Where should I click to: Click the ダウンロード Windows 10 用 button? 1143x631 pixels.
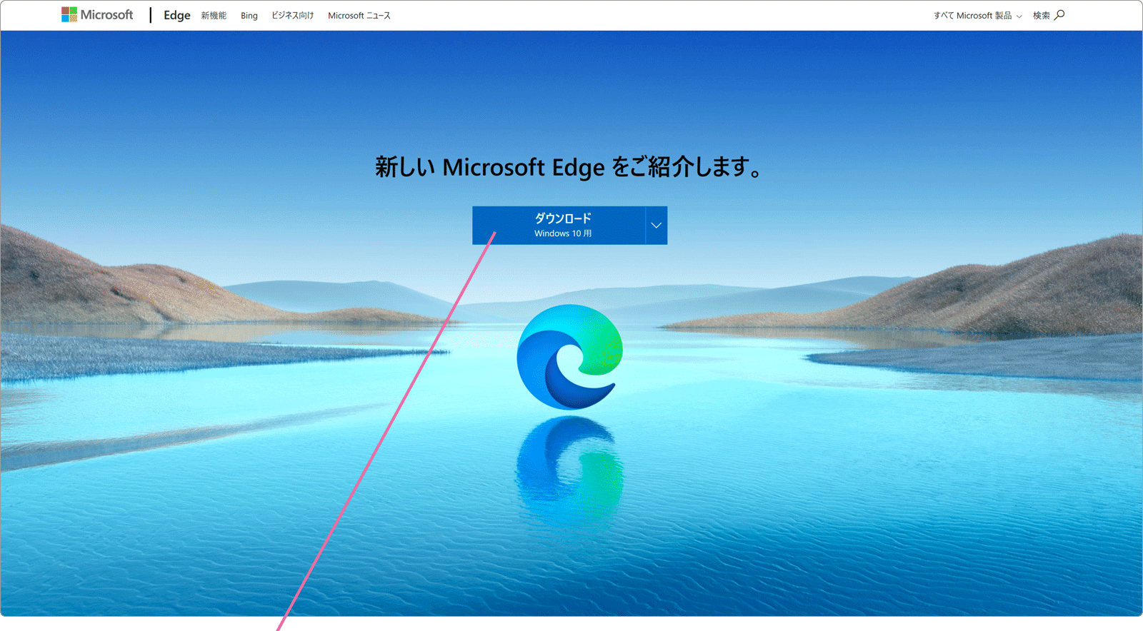(x=559, y=226)
